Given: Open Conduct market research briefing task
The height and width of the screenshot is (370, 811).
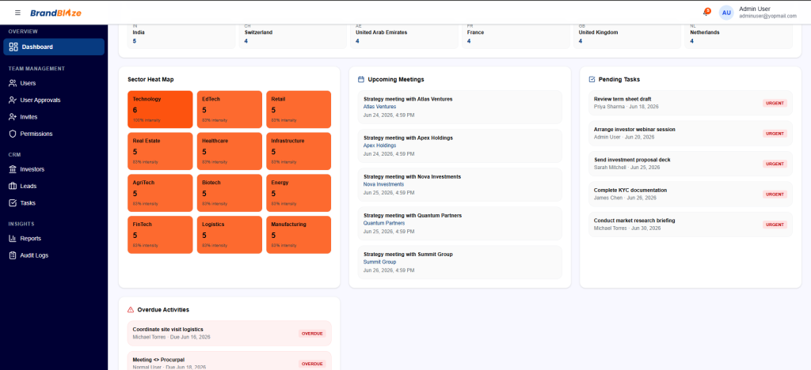Looking at the screenshot, I should [691, 225].
